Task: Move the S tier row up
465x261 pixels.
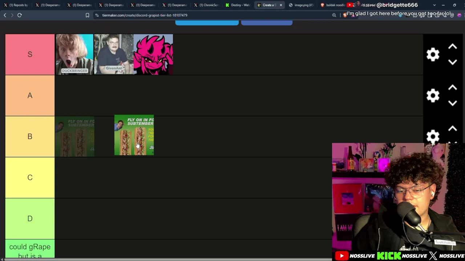Action: click(x=452, y=47)
